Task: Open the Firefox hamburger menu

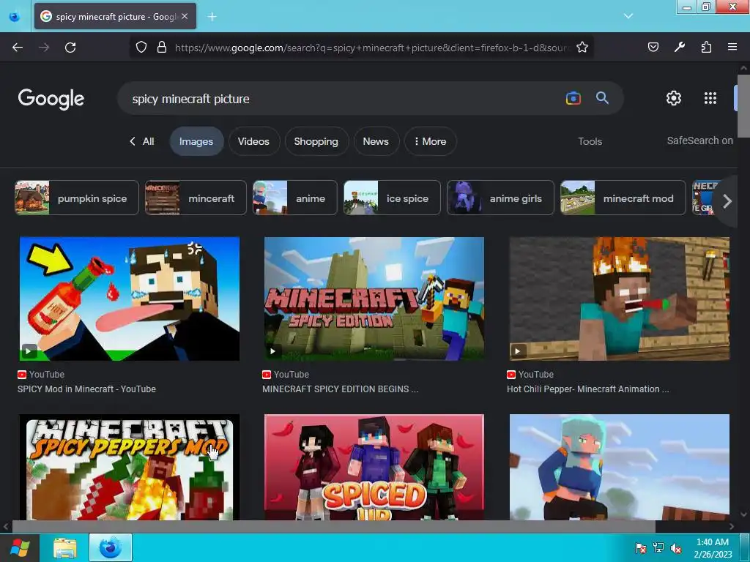Action: click(x=732, y=47)
